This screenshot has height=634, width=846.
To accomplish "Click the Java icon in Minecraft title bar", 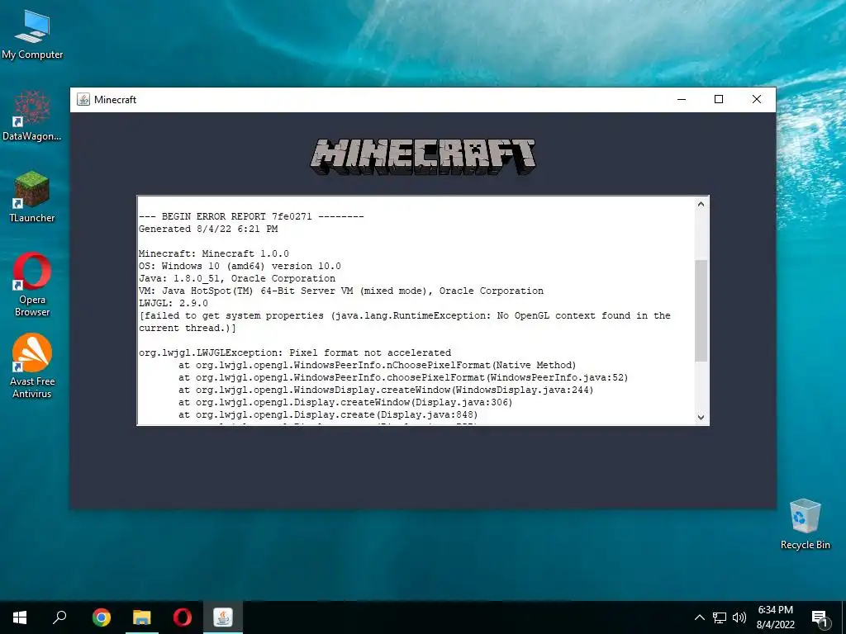I will 83,99.
